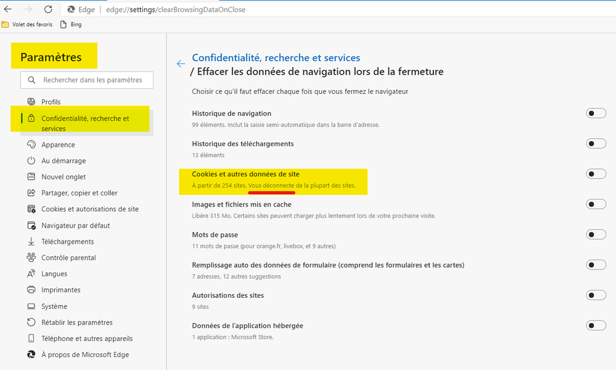Click the back arrow next to Confidentialité heading
Image resolution: width=616 pixels, height=370 pixels.
pos(181,64)
